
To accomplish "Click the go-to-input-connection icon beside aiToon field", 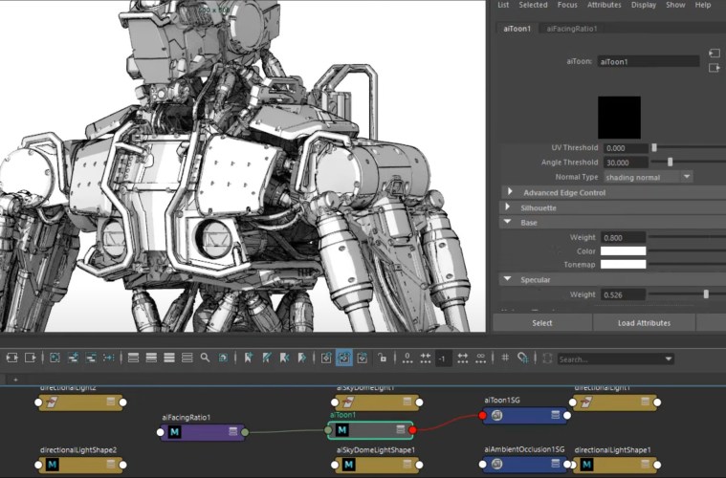I will coord(714,53).
